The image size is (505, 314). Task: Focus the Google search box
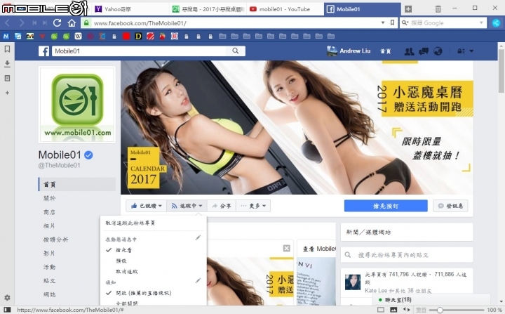coord(444,22)
